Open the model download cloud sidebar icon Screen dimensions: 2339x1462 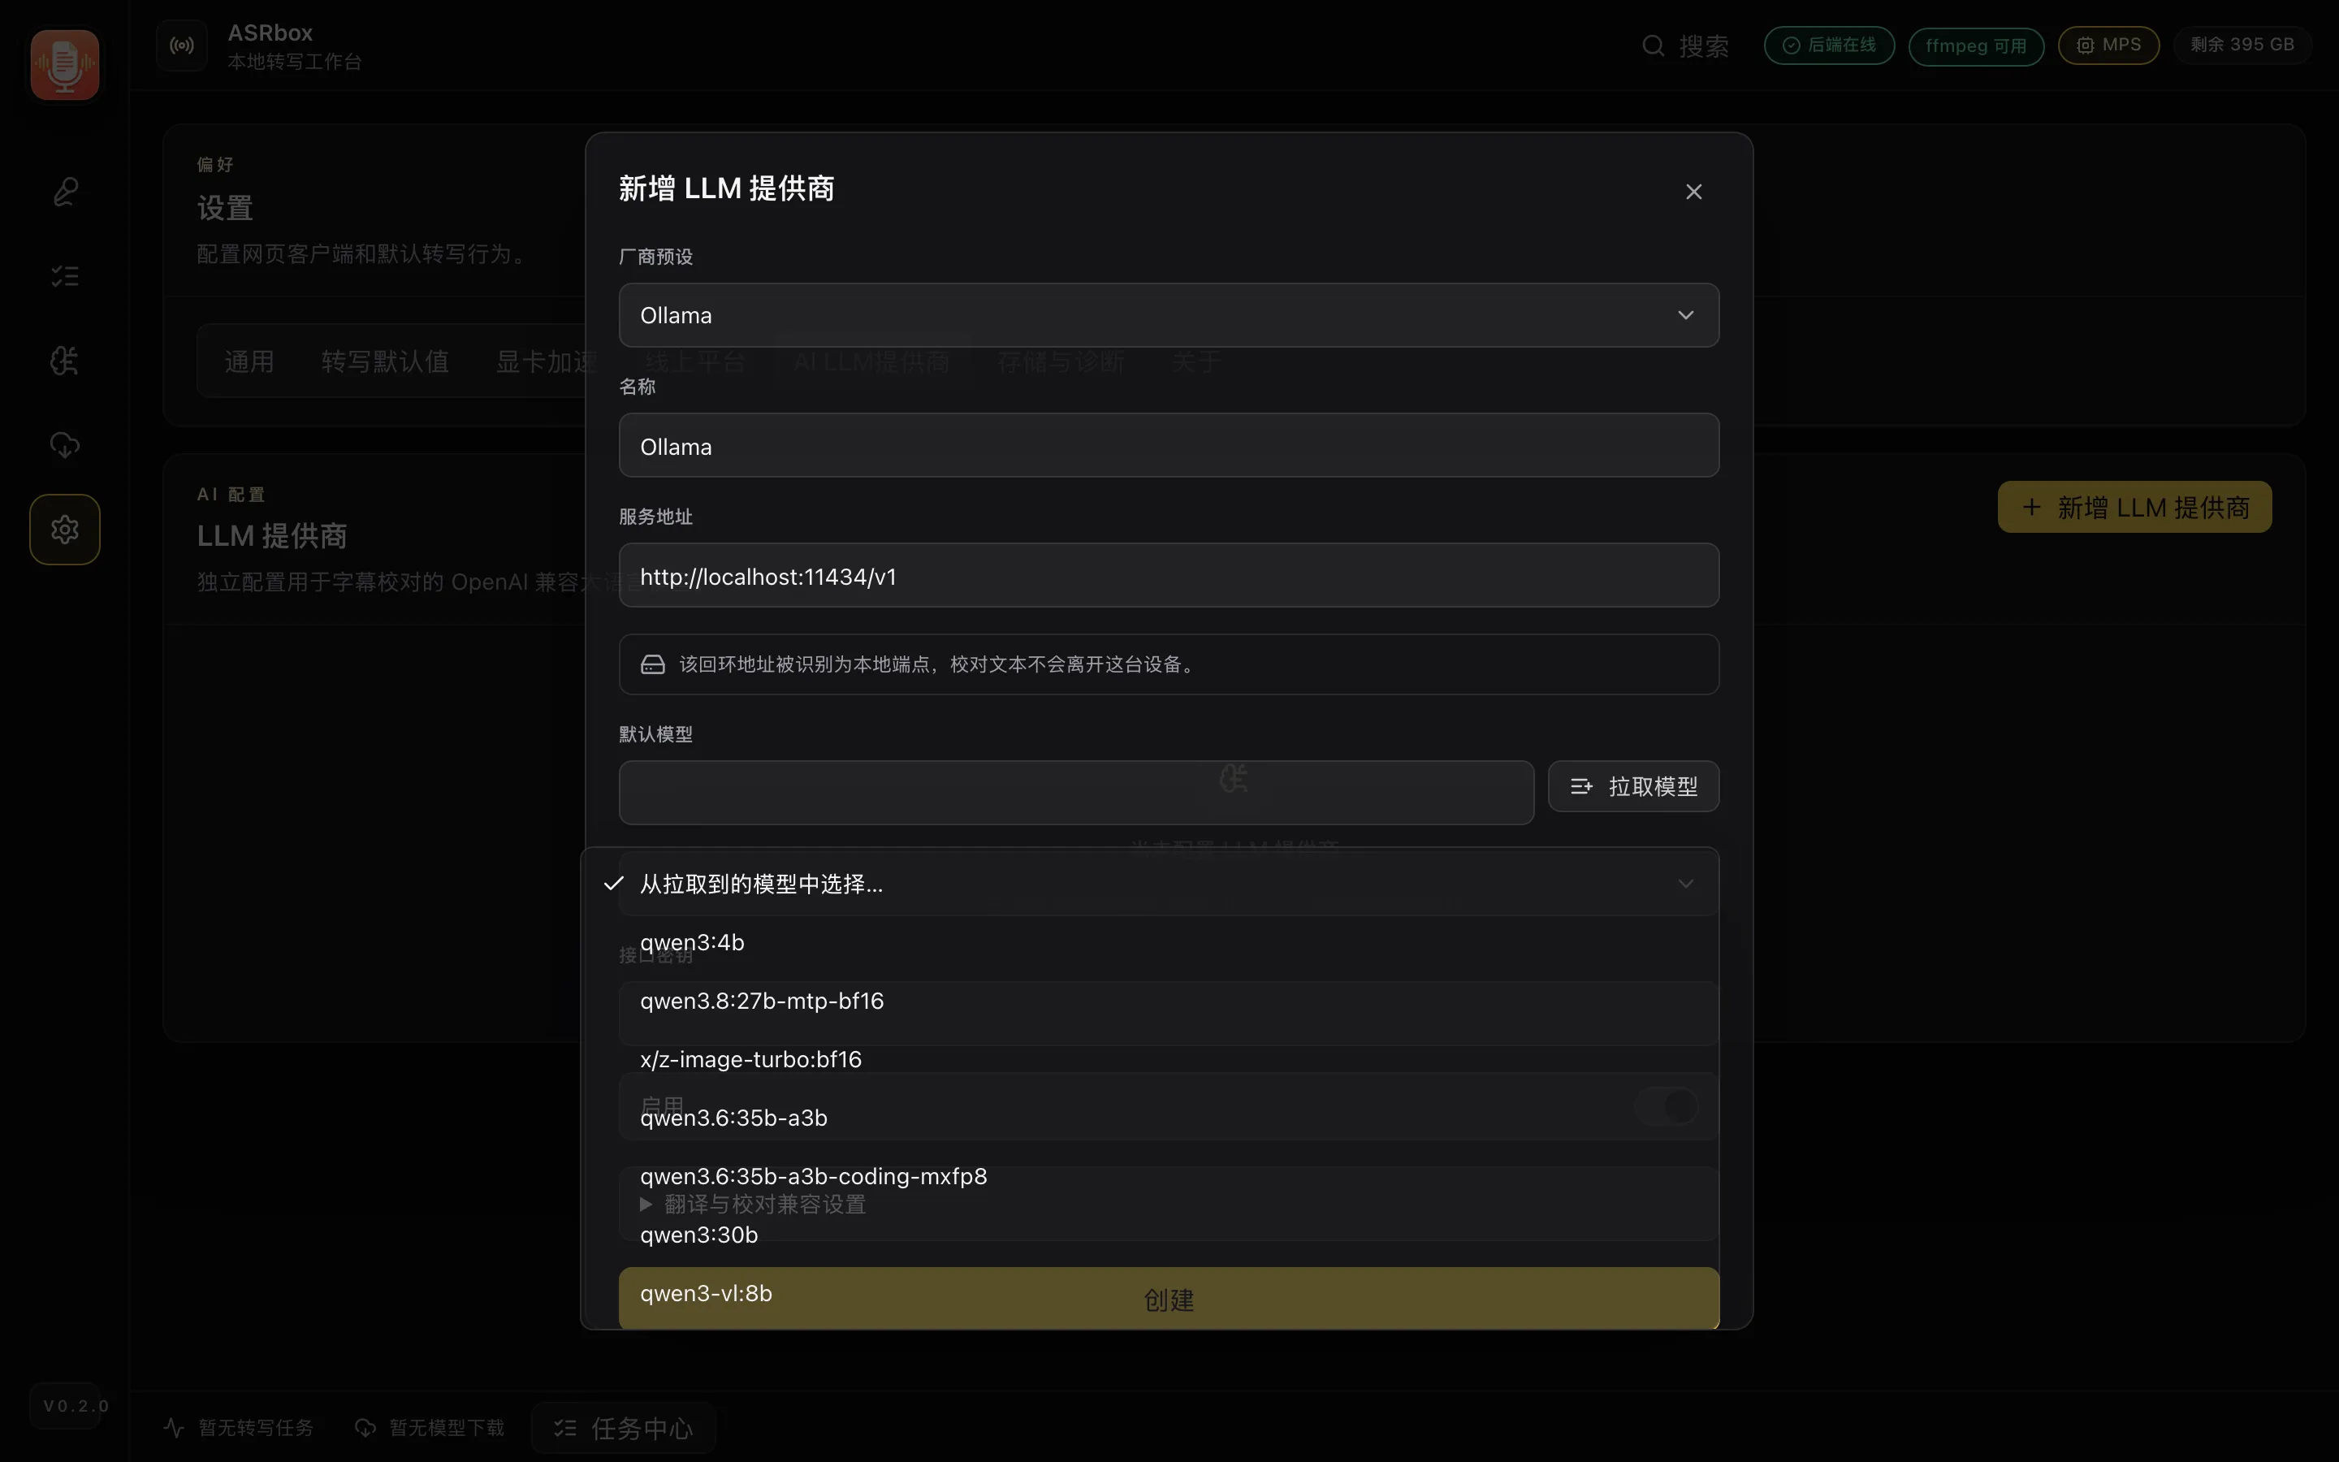pos(65,445)
